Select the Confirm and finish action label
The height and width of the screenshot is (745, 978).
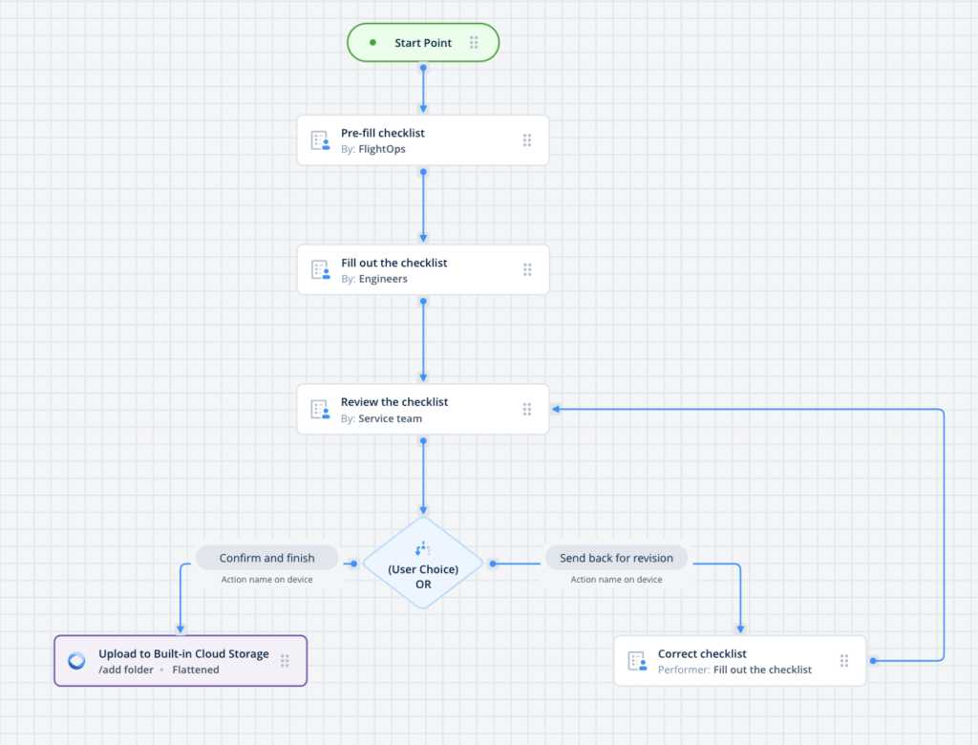[266, 558]
